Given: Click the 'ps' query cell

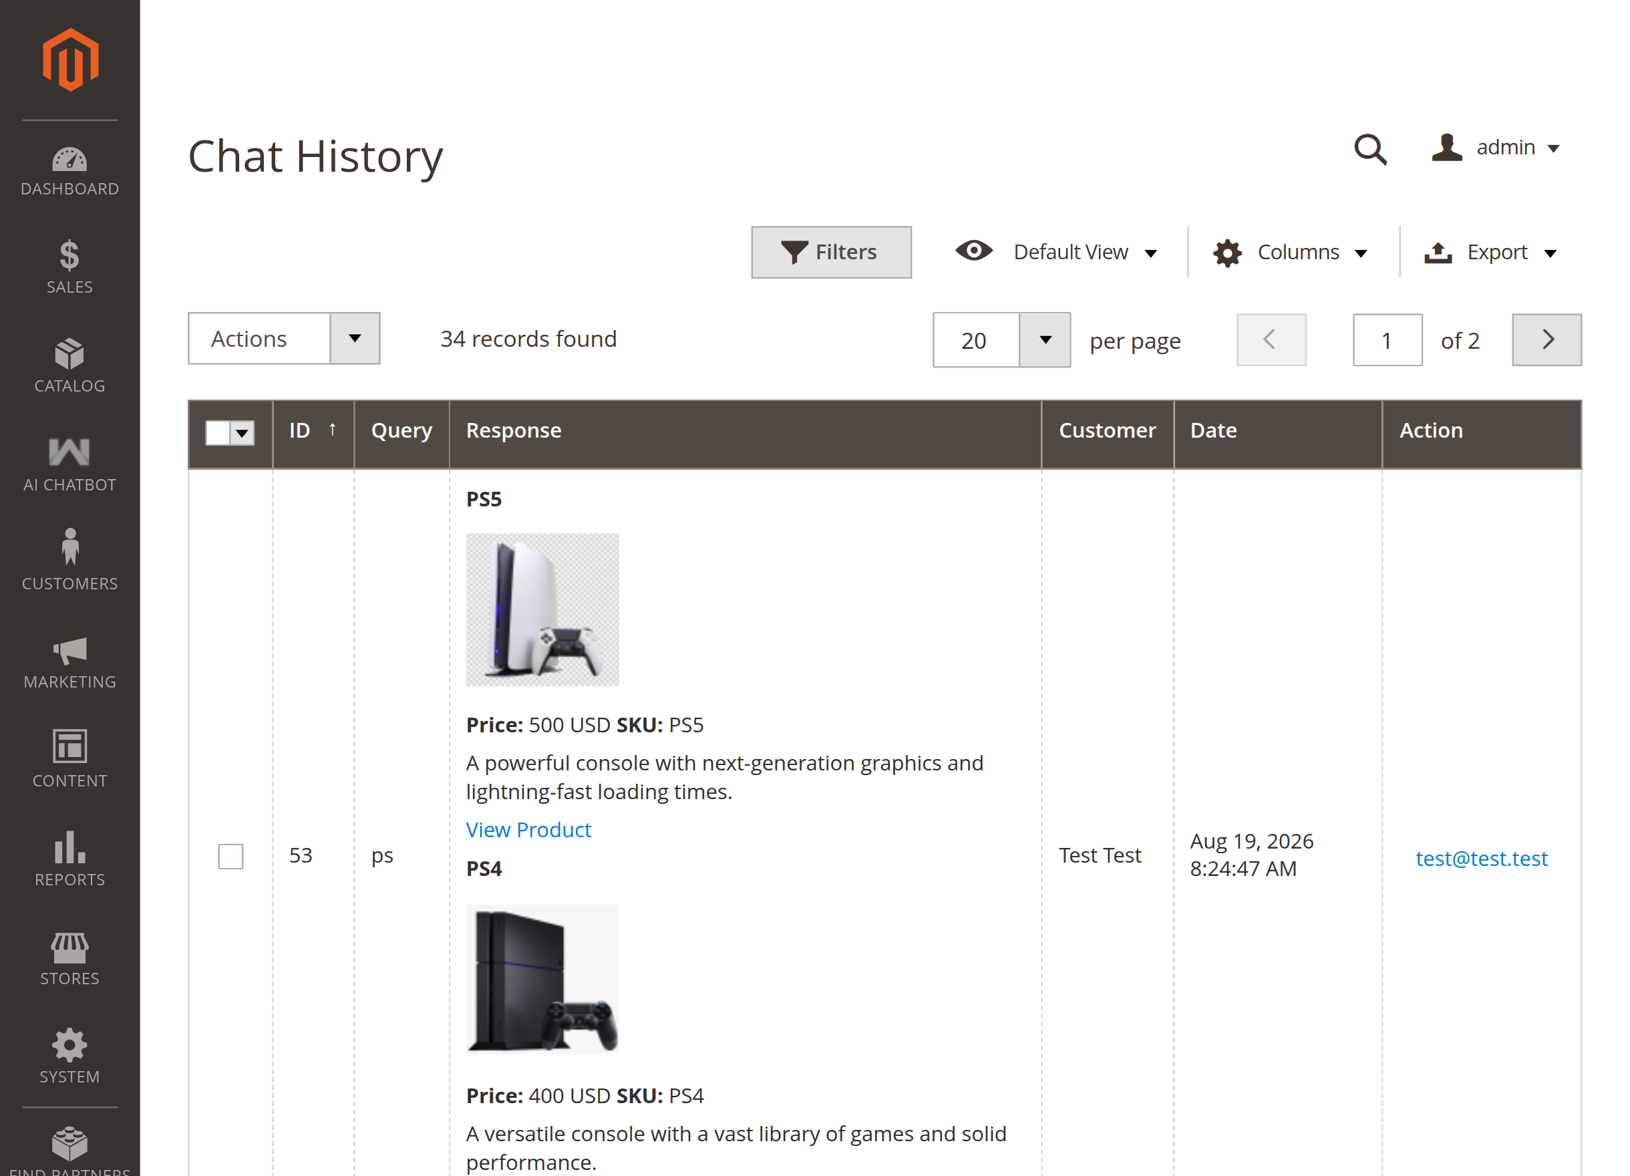Looking at the screenshot, I should pos(382,856).
